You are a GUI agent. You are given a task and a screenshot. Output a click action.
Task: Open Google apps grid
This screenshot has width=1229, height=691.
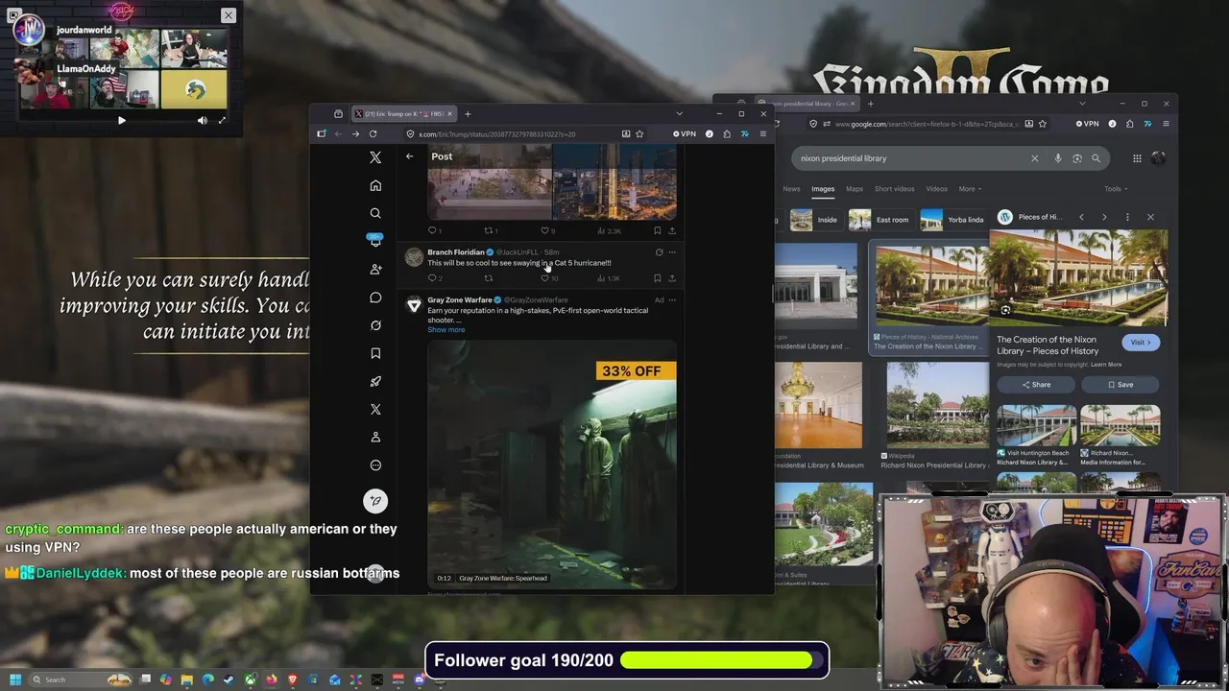[1137, 158]
